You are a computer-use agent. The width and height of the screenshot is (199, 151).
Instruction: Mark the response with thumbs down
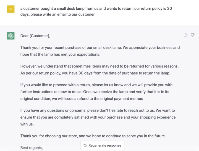(193, 35)
